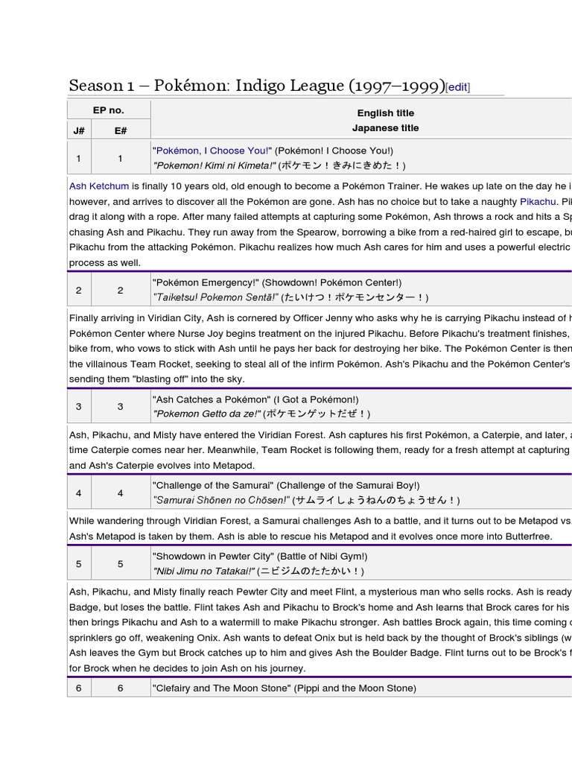
Task: Click the "Pokémon Emergency!" episode title
Action: 206,282
